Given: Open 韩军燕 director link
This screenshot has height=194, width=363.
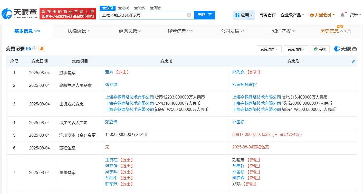Looking at the screenshot, I should point(111,184).
